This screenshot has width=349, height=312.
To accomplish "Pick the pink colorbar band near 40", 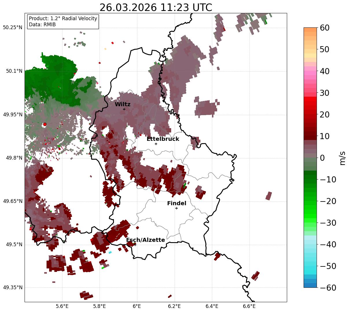I will tap(310, 71).
